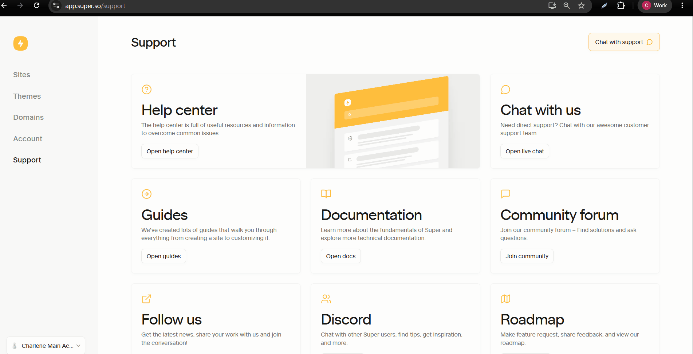Click the install app icon in address bar

(x=552, y=5)
